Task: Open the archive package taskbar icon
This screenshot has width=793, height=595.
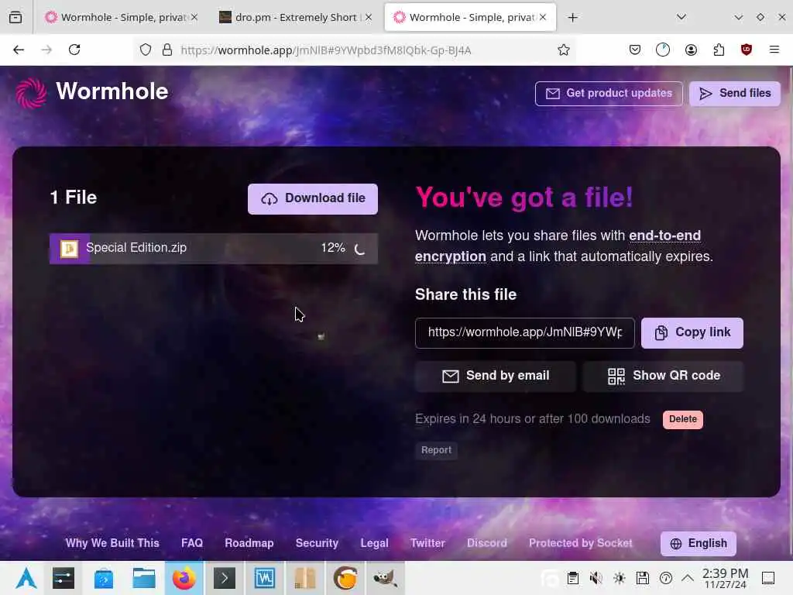Action: (x=305, y=578)
